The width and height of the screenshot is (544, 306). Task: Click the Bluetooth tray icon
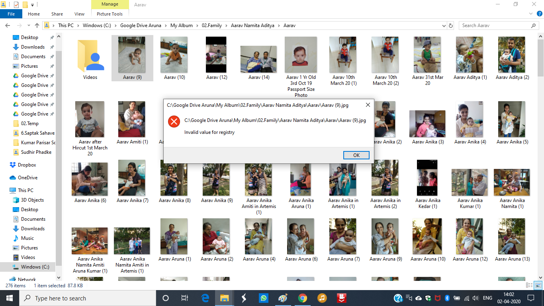coord(447,298)
